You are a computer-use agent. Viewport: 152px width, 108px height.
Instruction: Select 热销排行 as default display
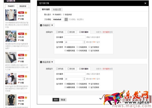pyautogui.click(x=53, y=15)
